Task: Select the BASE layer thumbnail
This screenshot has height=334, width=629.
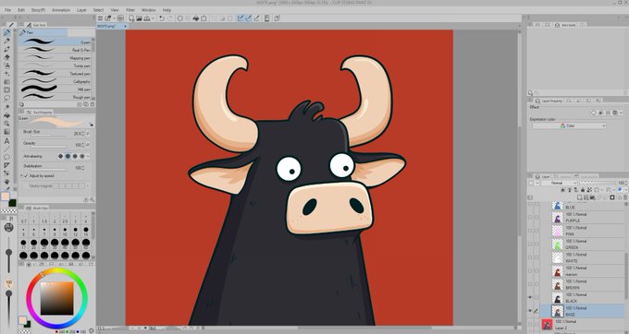Action: tap(557, 311)
